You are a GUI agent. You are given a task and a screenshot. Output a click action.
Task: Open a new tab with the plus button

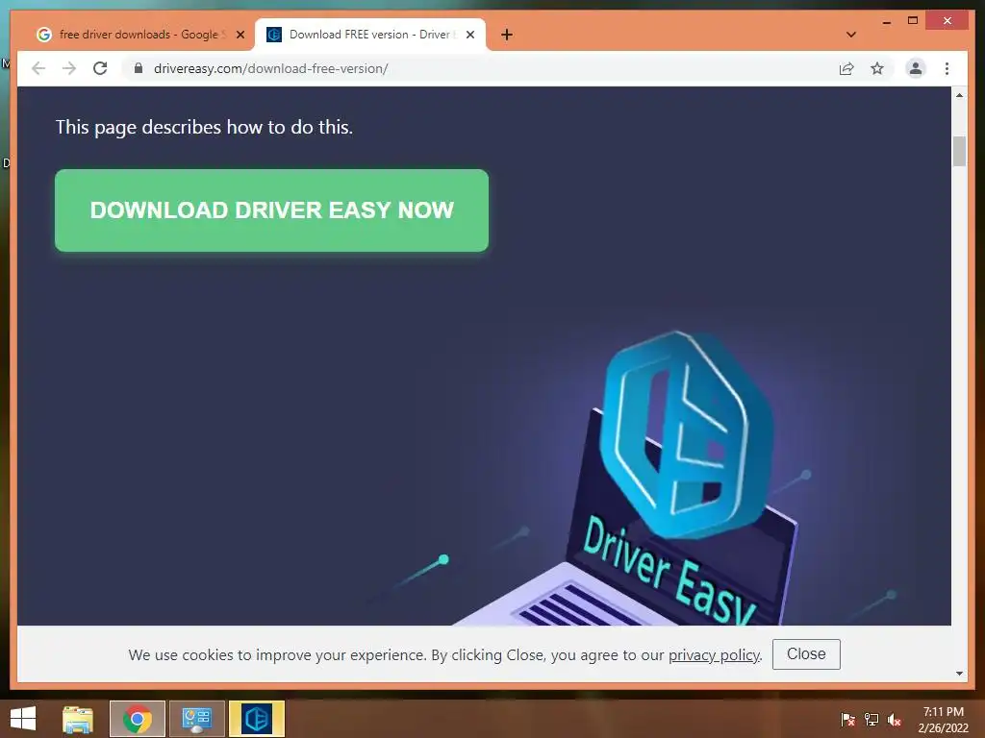point(507,35)
